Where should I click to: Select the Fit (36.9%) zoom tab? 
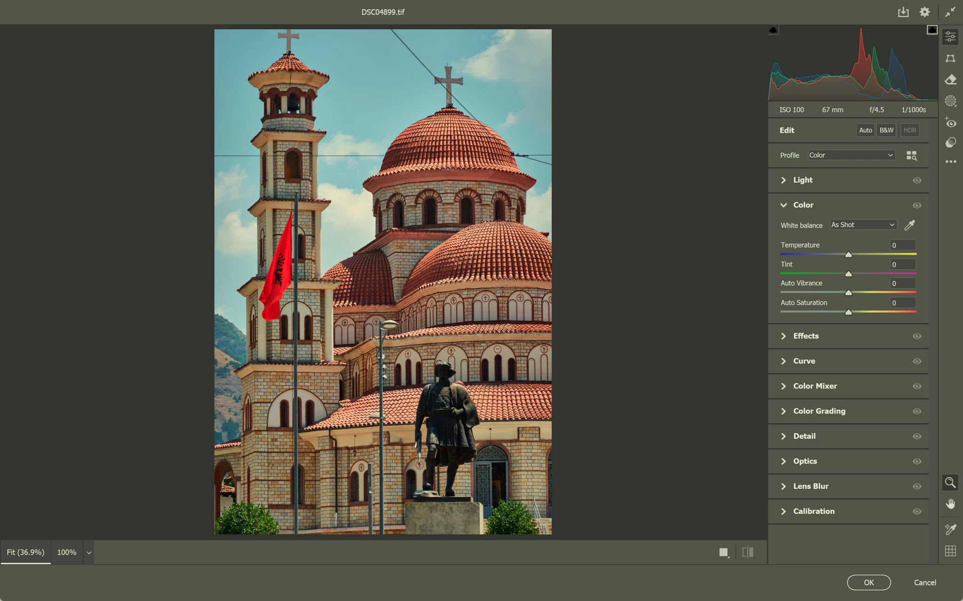[x=25, y=552]
